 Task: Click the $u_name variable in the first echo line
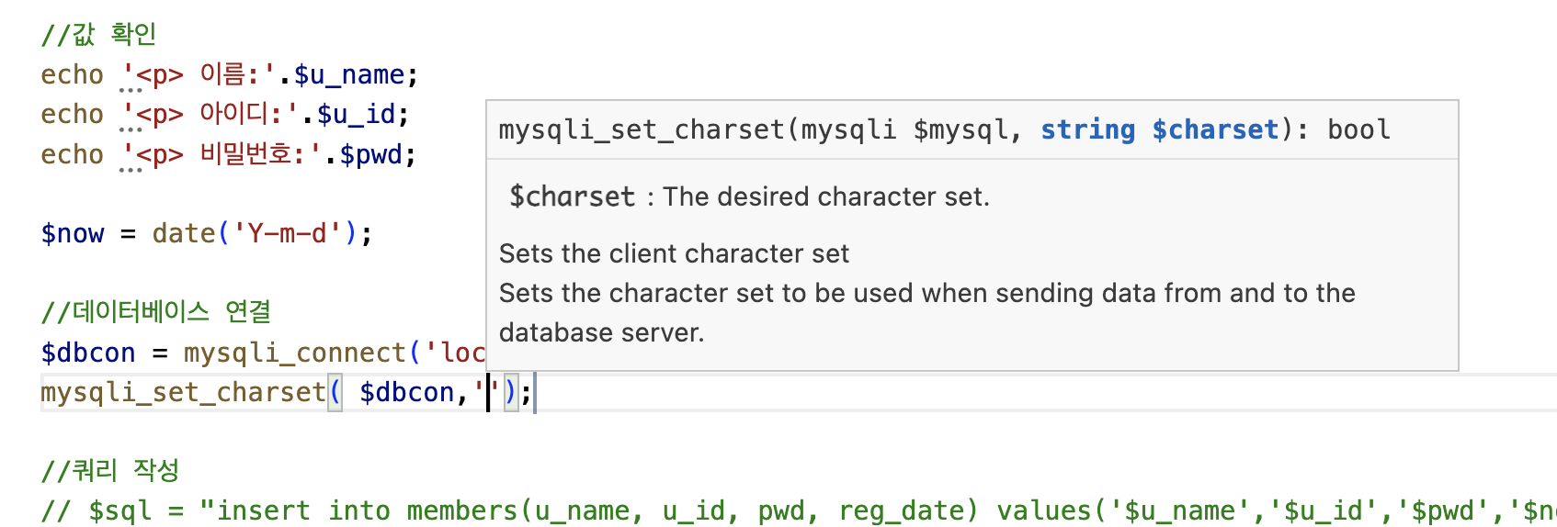[x=349, y=74]
